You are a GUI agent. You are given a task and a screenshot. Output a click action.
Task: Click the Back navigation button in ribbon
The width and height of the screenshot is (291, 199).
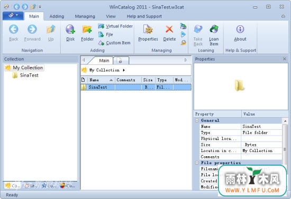14,33
